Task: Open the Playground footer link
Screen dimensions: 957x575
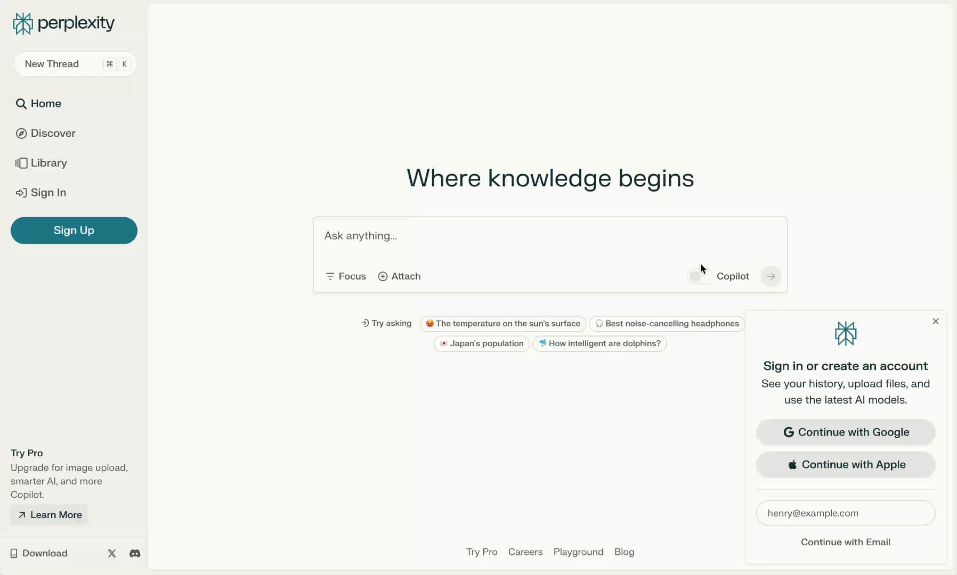Action: point(578,552)
